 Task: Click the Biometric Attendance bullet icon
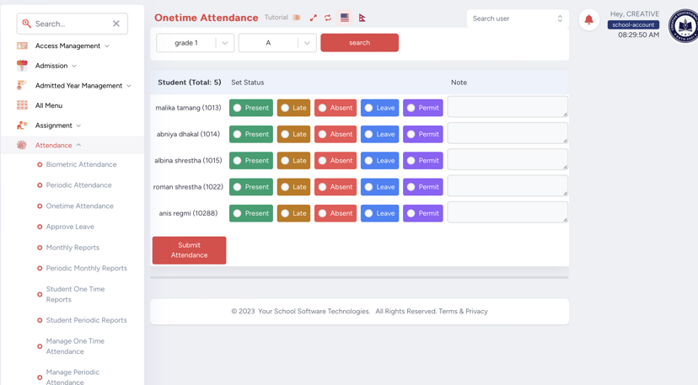[40, 164]
